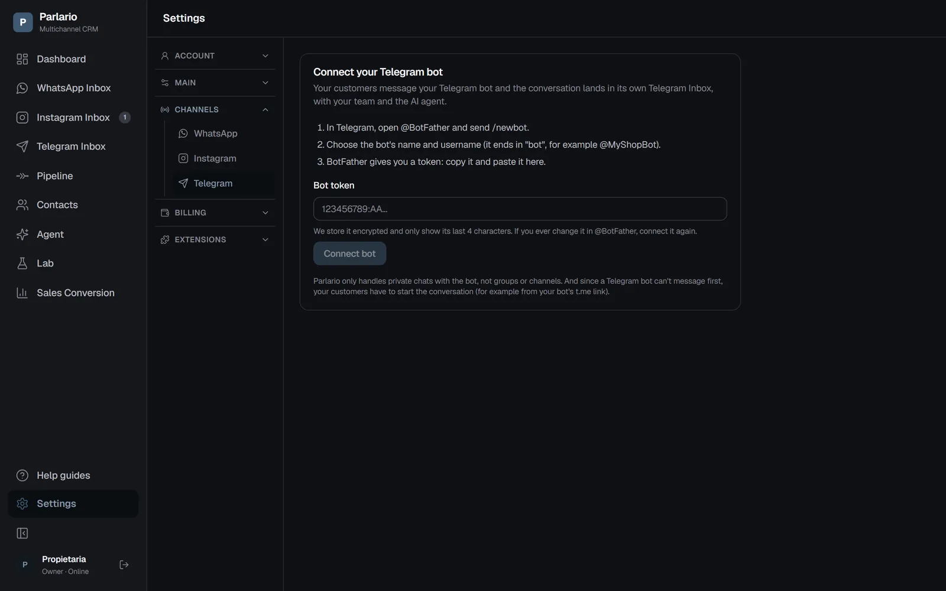Click the Settings gear icon

click(x=22, y=504)
